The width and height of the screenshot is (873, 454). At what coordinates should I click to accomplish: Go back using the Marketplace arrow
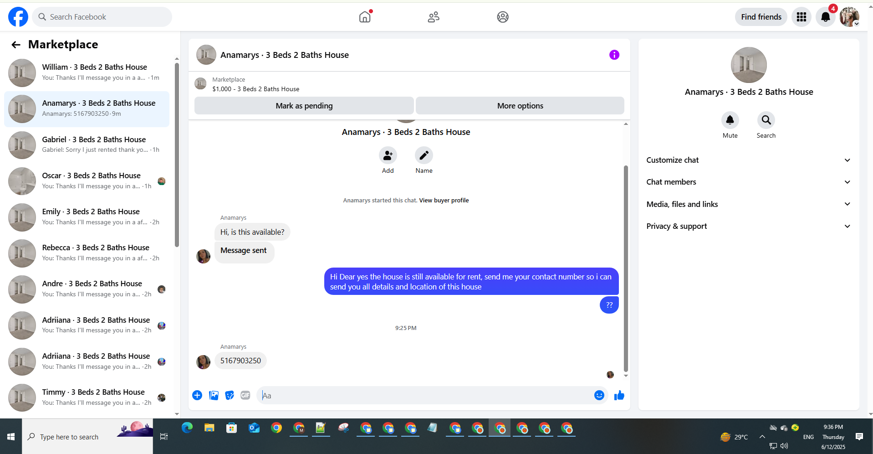16,45
